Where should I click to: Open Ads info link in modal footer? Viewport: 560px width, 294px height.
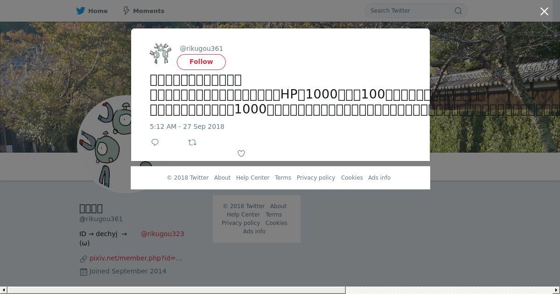(x=379, y=178)
